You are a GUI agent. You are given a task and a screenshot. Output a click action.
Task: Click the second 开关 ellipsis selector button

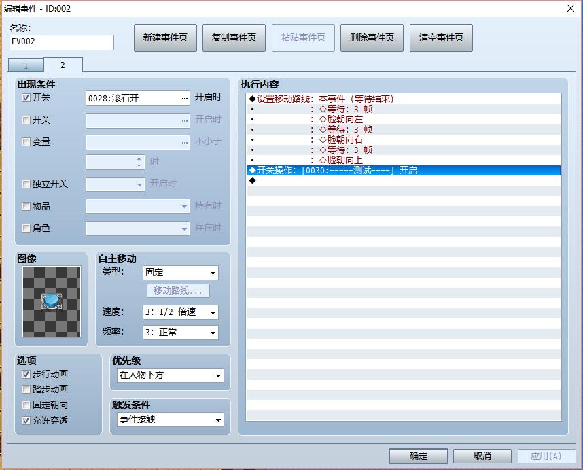click(184, 120)
